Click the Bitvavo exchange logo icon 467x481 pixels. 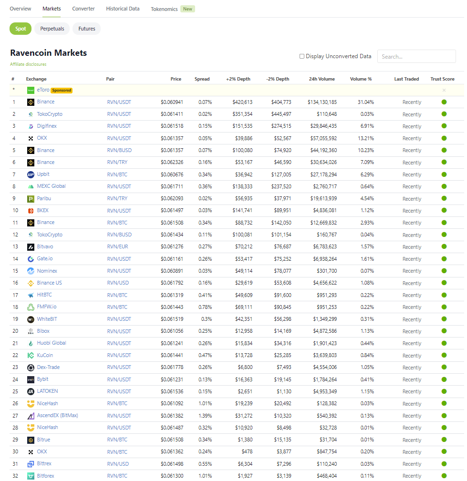[31, 247]
